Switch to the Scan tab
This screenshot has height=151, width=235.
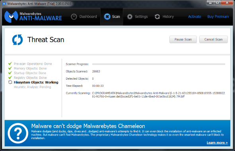coord(112,17)
